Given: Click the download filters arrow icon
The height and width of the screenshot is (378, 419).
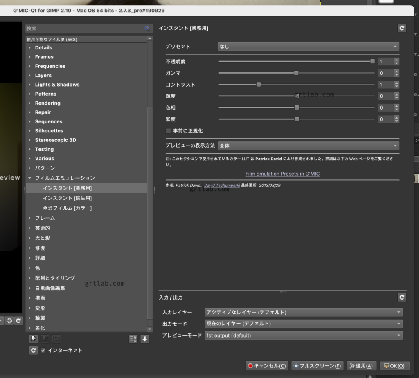Looking at the screenshot, I should [x=144, y=339].
